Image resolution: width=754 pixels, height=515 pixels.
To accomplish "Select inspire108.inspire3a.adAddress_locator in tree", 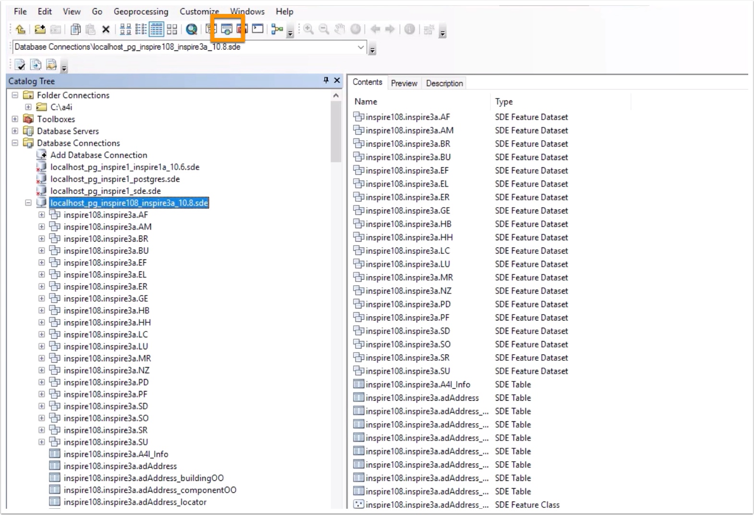I will click(x=135, y=502).
